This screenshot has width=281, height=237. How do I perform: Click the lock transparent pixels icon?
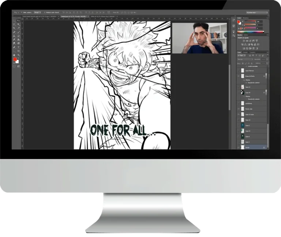[x=243, y=63]
